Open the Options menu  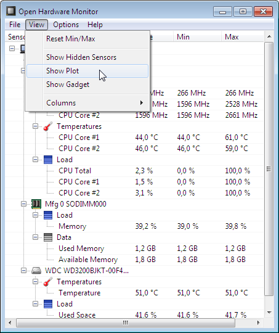pos(66,25)
